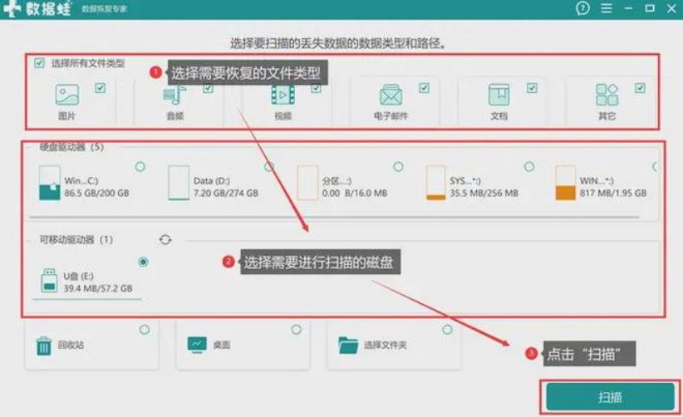Click the U盘 (E:) USB drive icon
Viewport: 683px width, 417px height.
pyautogui.click(x=49, y=280)
